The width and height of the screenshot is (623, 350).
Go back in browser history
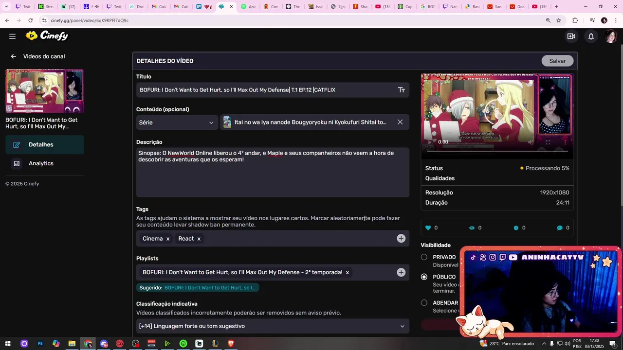pyautogui.click(x=7, y=20)
